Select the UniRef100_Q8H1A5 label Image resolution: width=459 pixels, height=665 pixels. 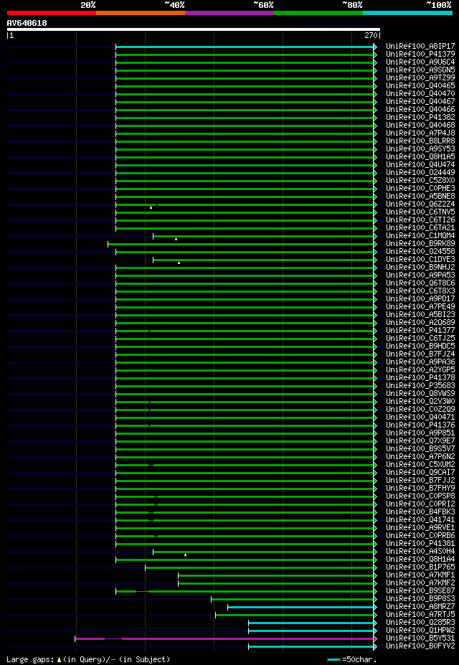(420, 157)
